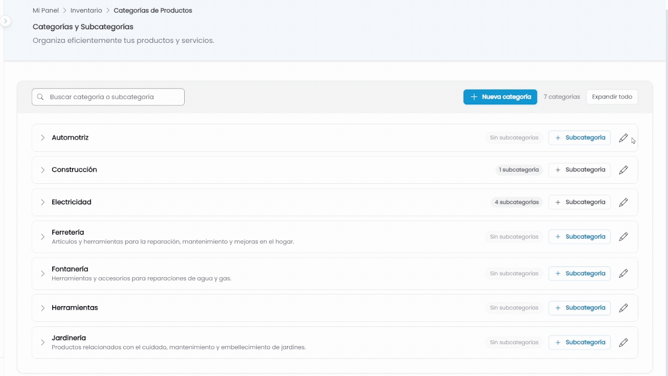668x376 pixels.
Task: Add a Subcategoría to Herramientas
Action: pyautogui.click(x=579, y=308)
